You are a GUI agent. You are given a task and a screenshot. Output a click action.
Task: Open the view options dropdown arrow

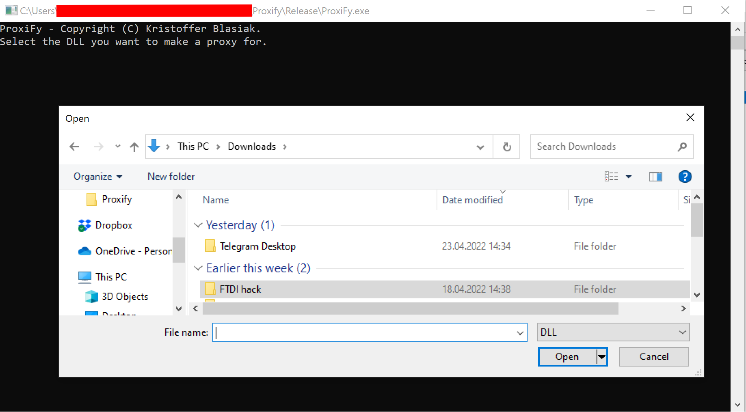click(629, 177)
